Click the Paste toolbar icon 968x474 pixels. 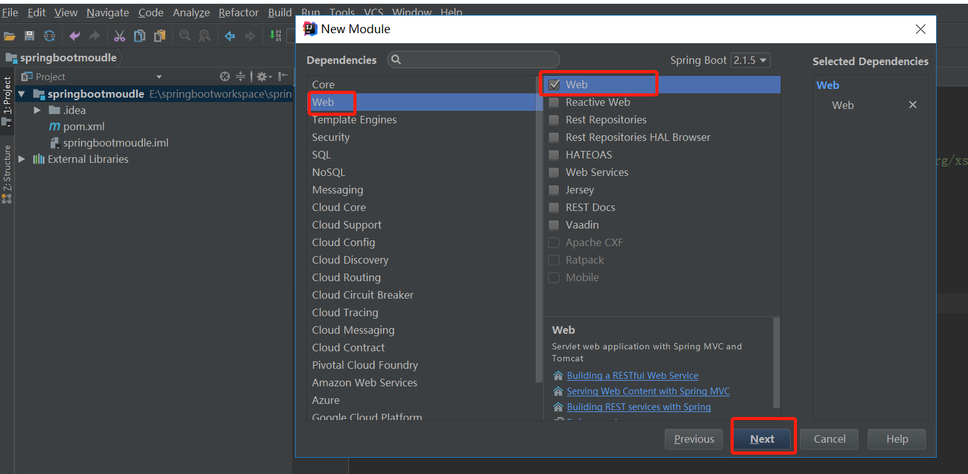tap(159, 36)
